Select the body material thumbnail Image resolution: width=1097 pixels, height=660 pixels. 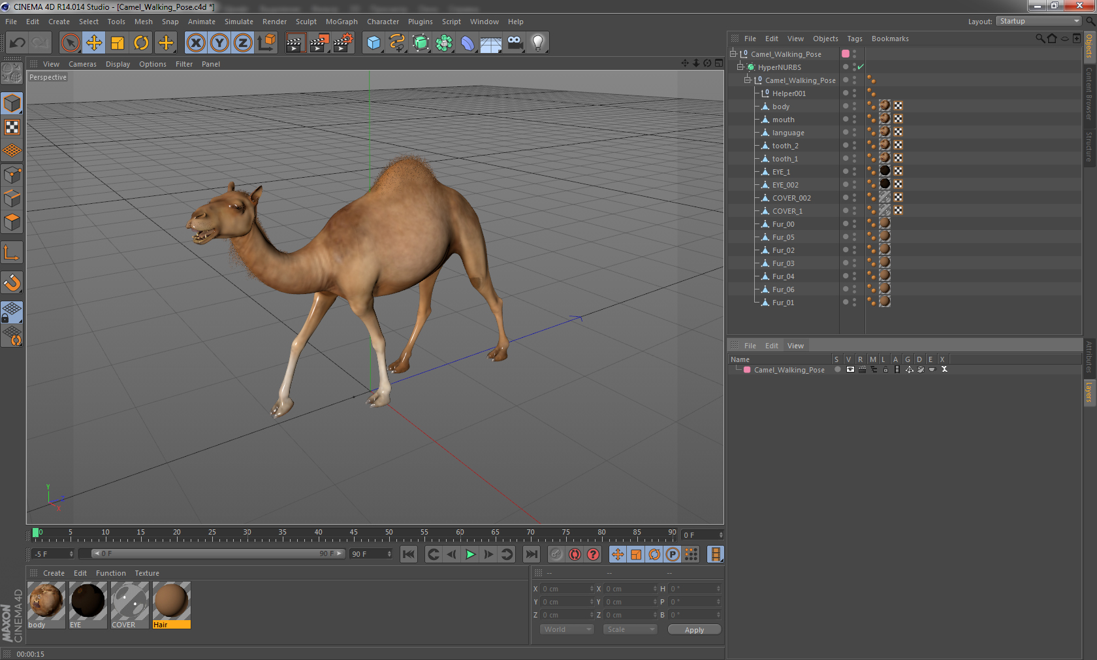(x=46, y=601)
